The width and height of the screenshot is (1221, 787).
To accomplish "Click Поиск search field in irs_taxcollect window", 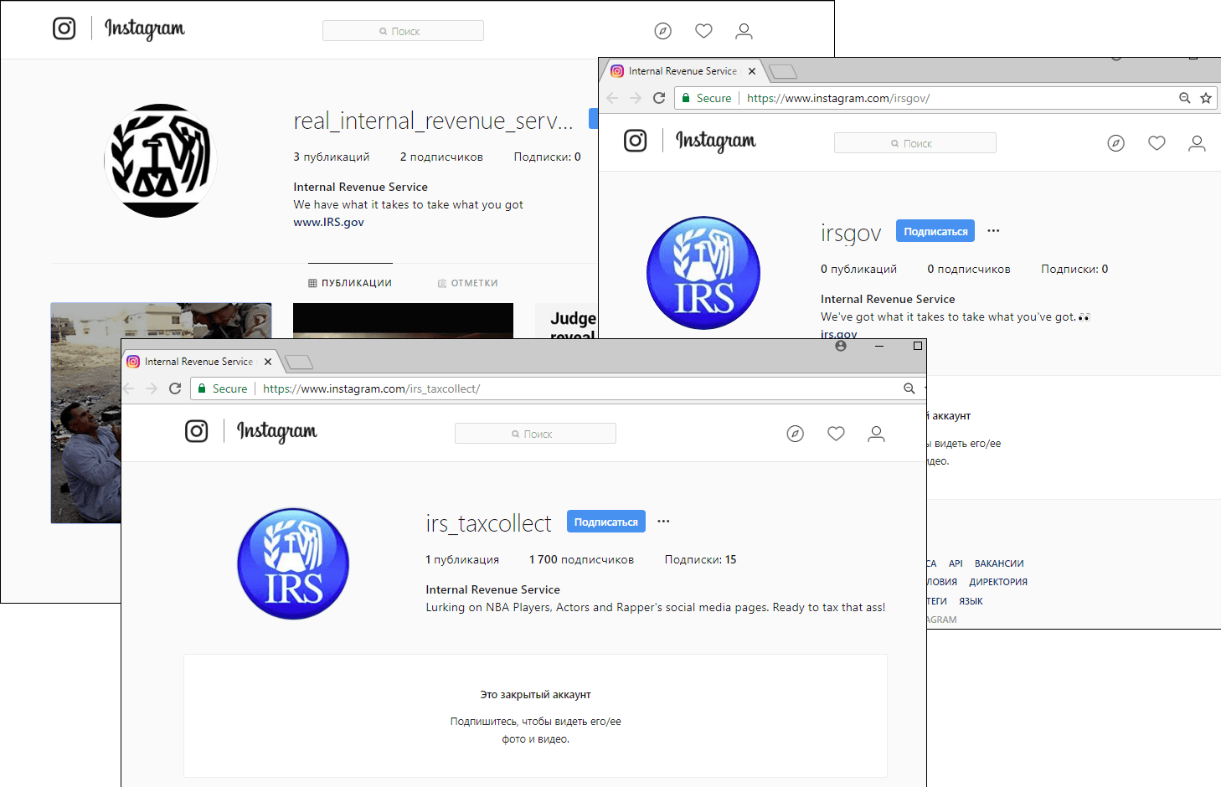I will 535,434.
